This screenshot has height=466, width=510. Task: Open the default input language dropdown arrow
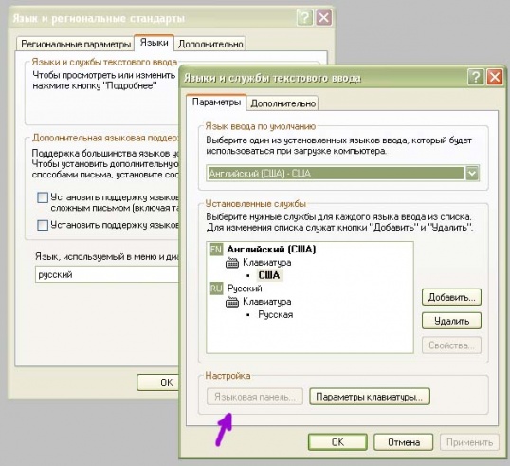(472, 174)
